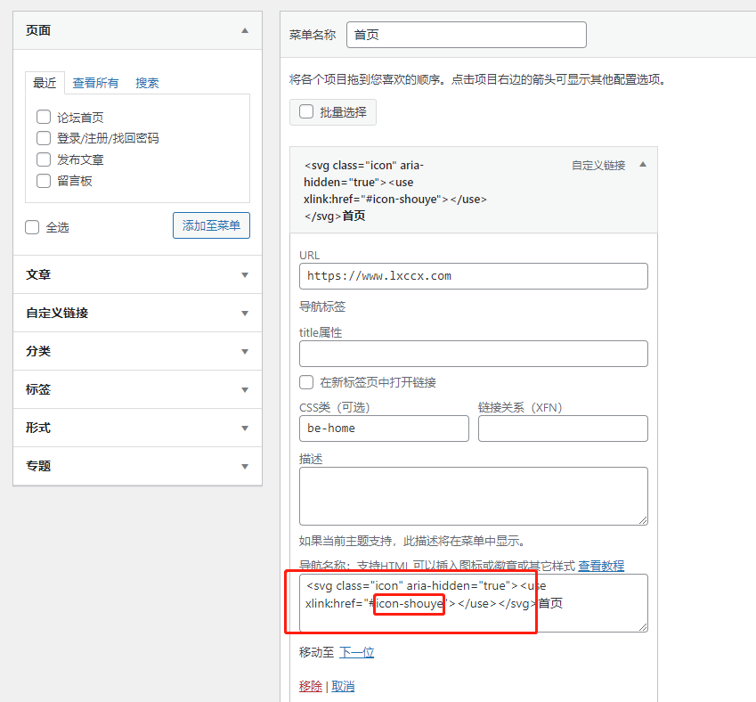This screenshot has height=702, width=756.
Task: Switch to the 查看所有 tab
Action: [95, 83]
